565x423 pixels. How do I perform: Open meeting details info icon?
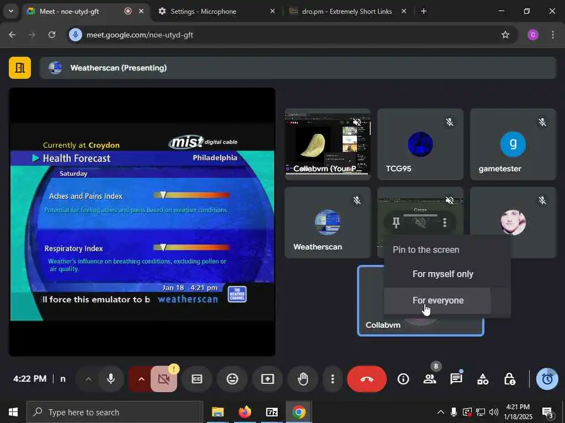pos(403,379)
